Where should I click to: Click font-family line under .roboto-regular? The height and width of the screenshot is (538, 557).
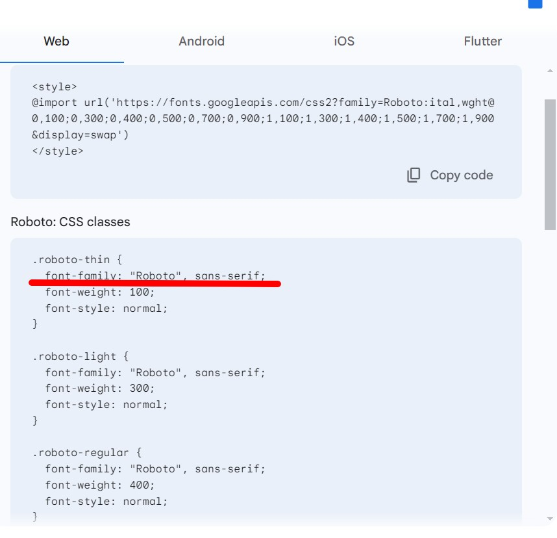(x=155, y=468)
